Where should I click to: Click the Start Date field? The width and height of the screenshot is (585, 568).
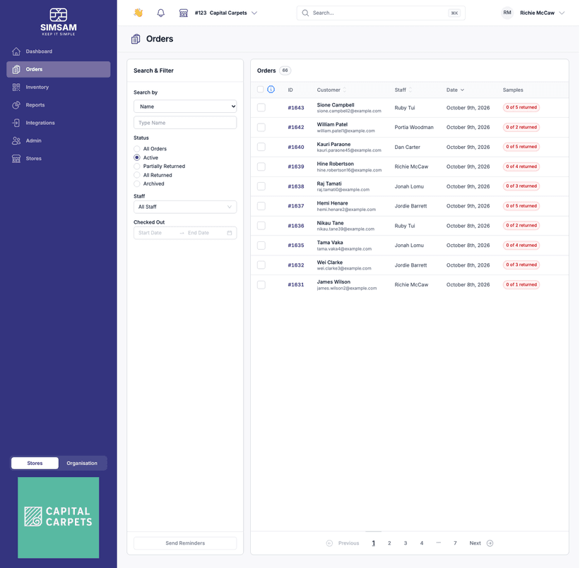157,233
